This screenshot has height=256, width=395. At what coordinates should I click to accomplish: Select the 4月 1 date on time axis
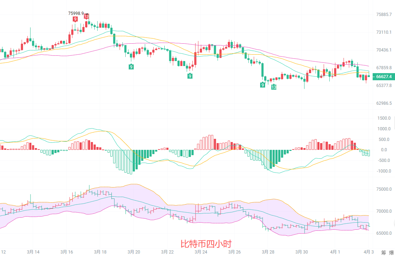(x=335, y=252)
